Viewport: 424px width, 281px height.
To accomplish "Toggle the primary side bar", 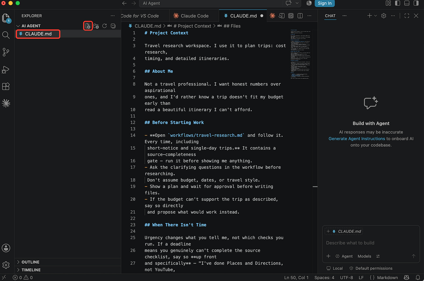I will [397, 3].
